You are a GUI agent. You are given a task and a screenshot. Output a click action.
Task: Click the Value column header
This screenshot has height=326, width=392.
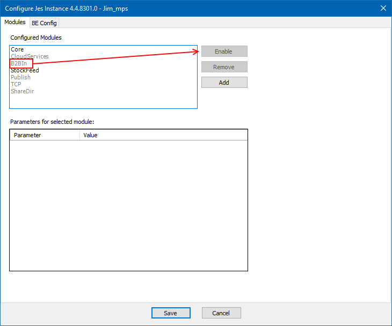[163, 135]
